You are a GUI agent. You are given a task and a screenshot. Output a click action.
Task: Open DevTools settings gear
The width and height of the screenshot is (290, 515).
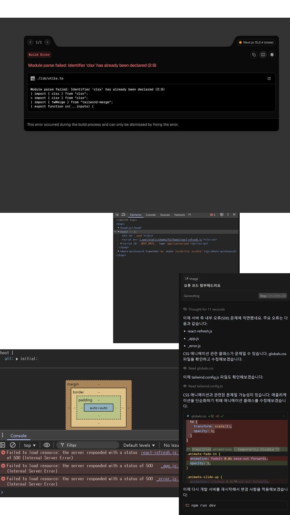222,215
